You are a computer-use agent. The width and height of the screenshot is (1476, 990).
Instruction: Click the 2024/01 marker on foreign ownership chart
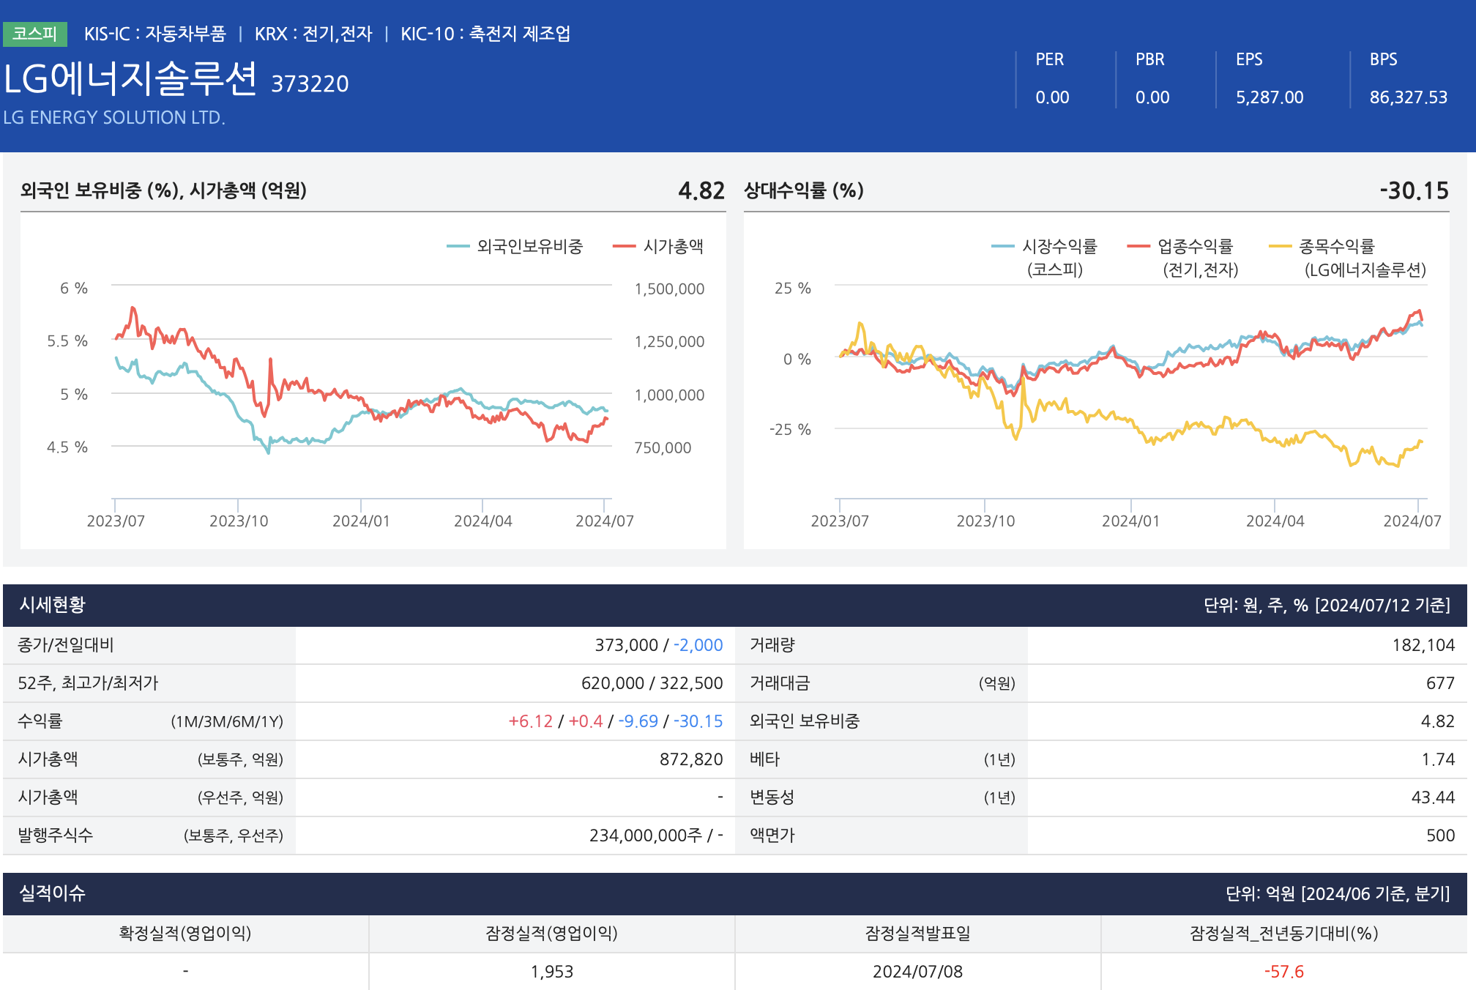(361, 521)
